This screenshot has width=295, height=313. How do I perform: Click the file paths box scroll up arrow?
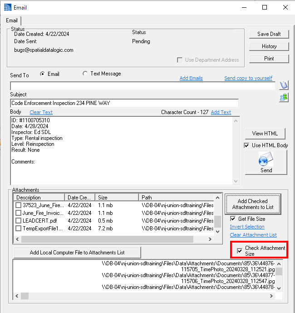(279, 264)
